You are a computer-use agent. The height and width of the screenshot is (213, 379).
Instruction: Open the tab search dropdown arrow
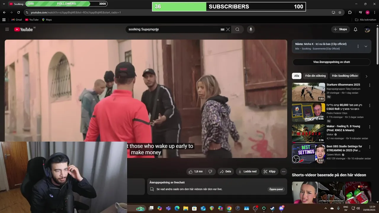pos(4,4)
